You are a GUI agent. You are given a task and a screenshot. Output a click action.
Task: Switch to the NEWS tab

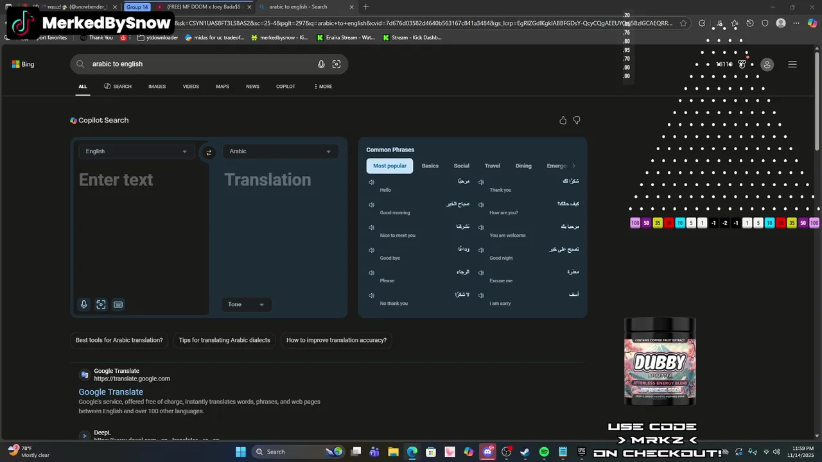[252, 87]
